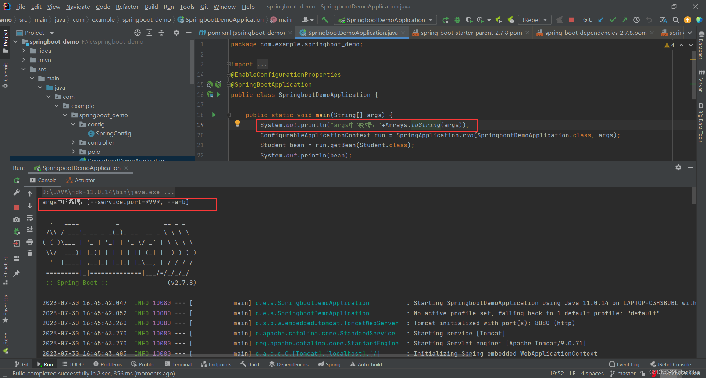Image resolution: width=706 pixels, height=378 pixels.
Task: Expand the pojo package
Action: [73, 152]
